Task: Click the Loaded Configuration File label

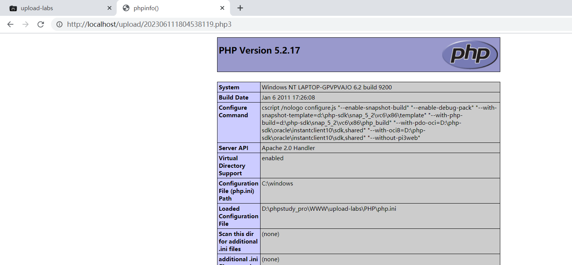Action: pyautogui.click(x=238, y=216)
